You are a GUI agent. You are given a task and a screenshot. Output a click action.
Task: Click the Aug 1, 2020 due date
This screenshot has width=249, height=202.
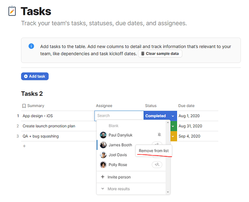tap(189, 116)
